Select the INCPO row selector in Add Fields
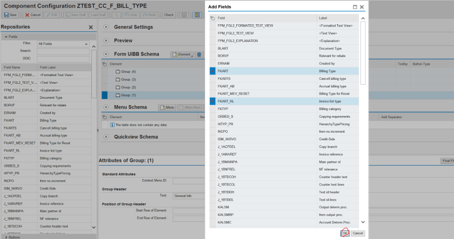The image size is (454, 239). tap(212, 132)
